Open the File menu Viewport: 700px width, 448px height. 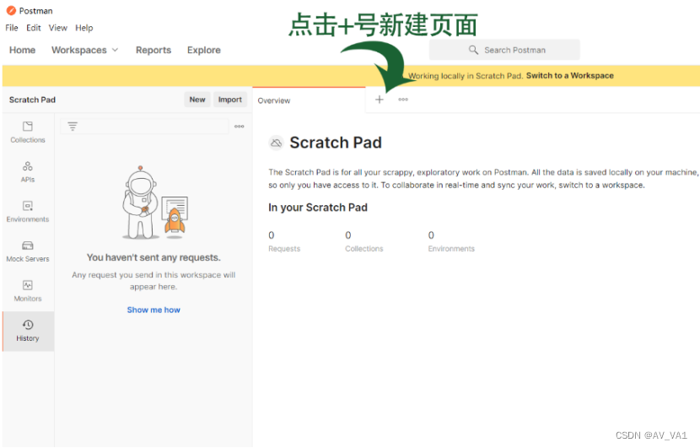12,28
